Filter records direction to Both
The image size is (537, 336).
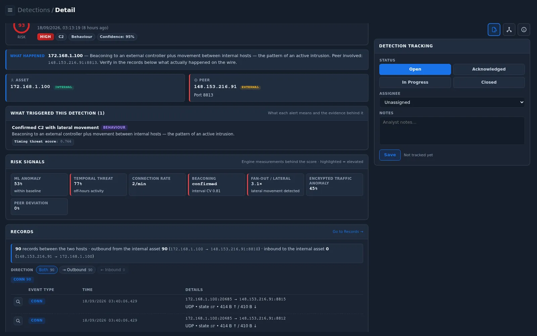point(47,270)
